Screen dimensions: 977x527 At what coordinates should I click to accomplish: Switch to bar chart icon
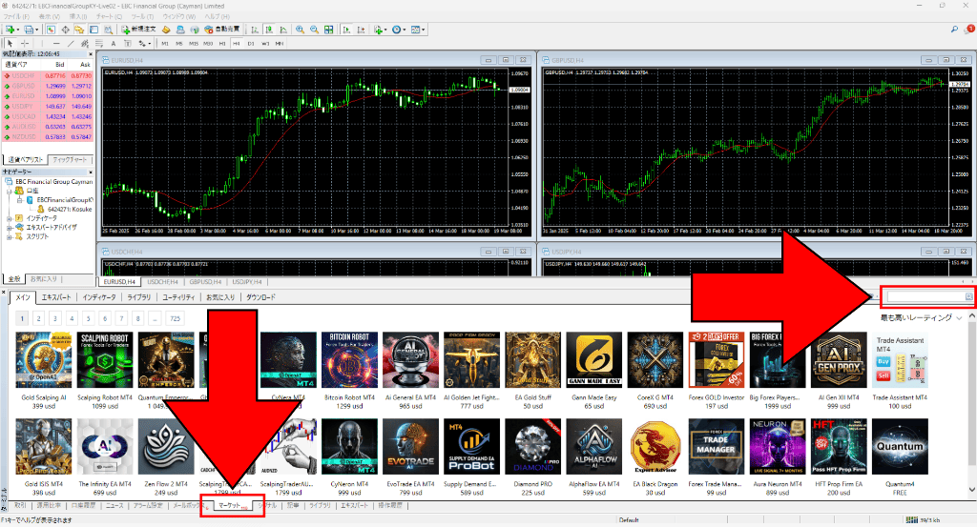[x=255, y=30]
